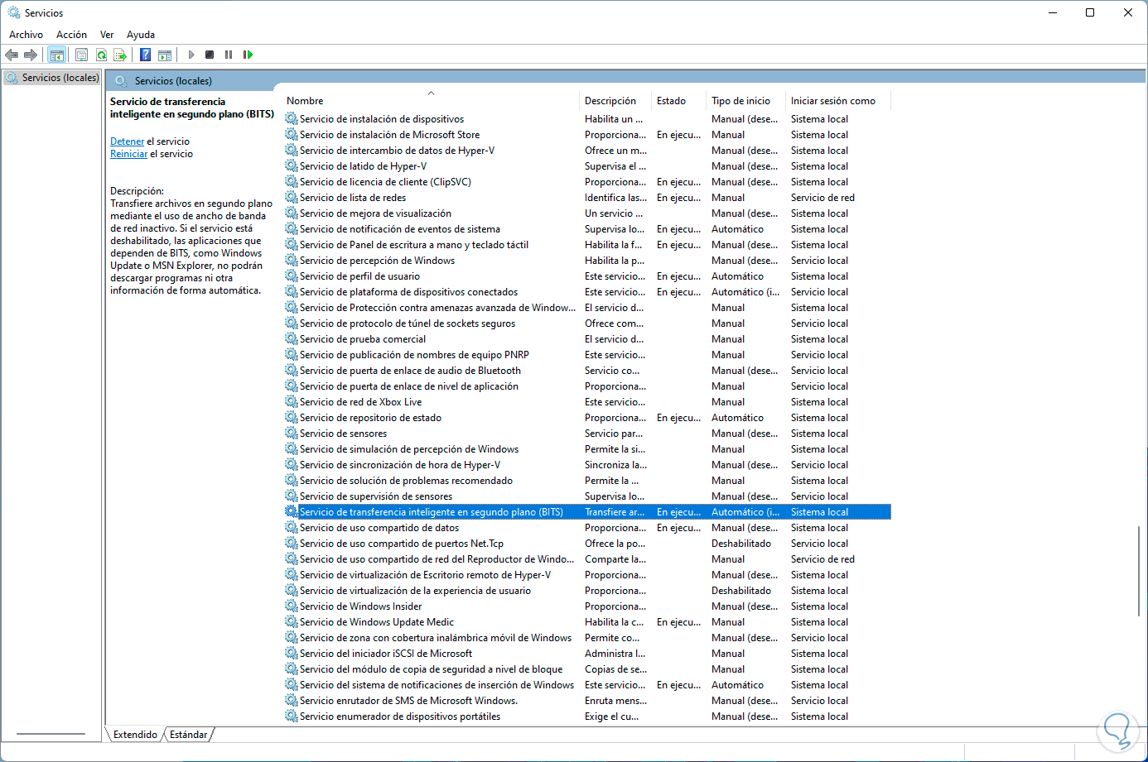Open the Ver menu

pos(107,35)
